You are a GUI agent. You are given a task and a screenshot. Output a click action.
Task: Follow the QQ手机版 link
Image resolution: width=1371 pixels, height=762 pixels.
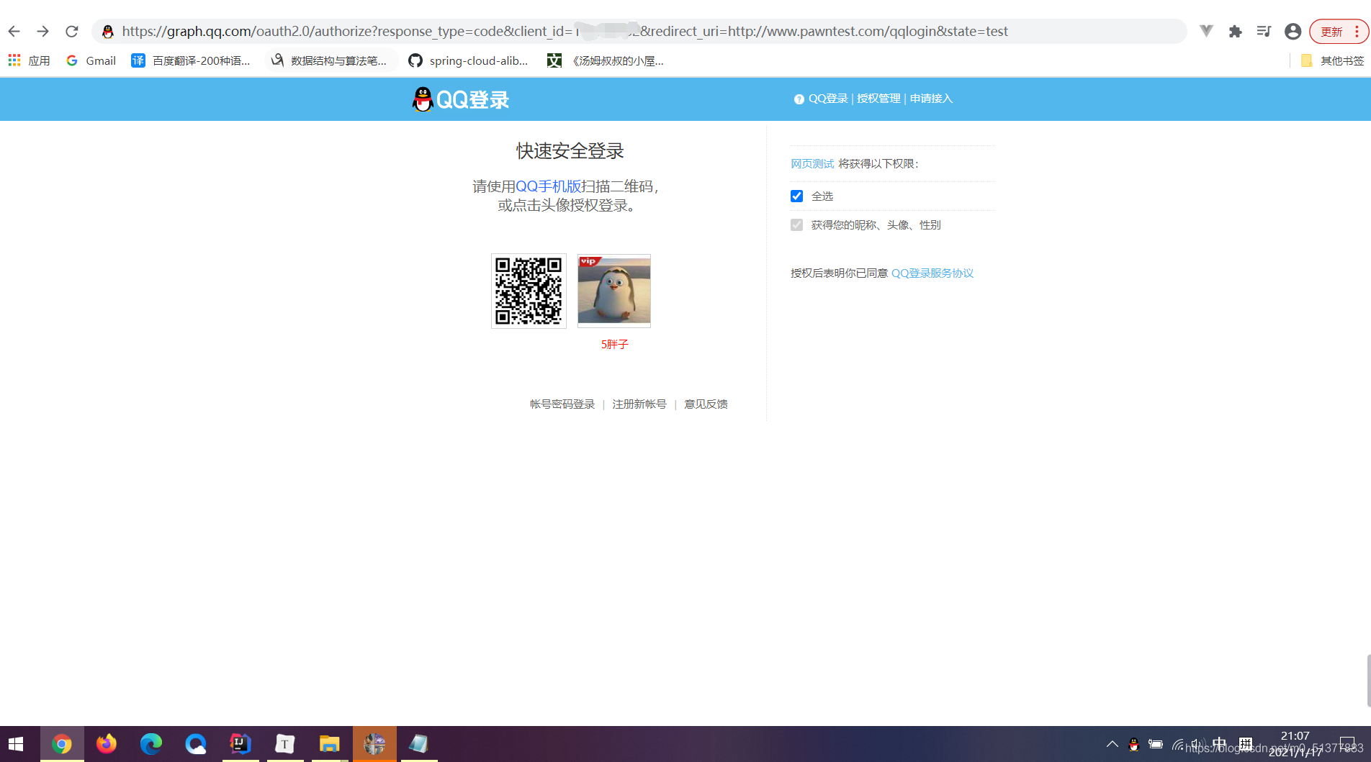[x=549, y=186]
